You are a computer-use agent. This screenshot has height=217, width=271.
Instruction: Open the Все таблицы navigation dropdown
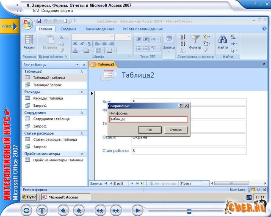pos(77,65)
